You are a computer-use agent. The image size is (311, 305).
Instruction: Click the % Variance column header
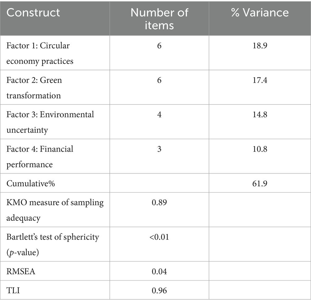[x=260, y=13]
